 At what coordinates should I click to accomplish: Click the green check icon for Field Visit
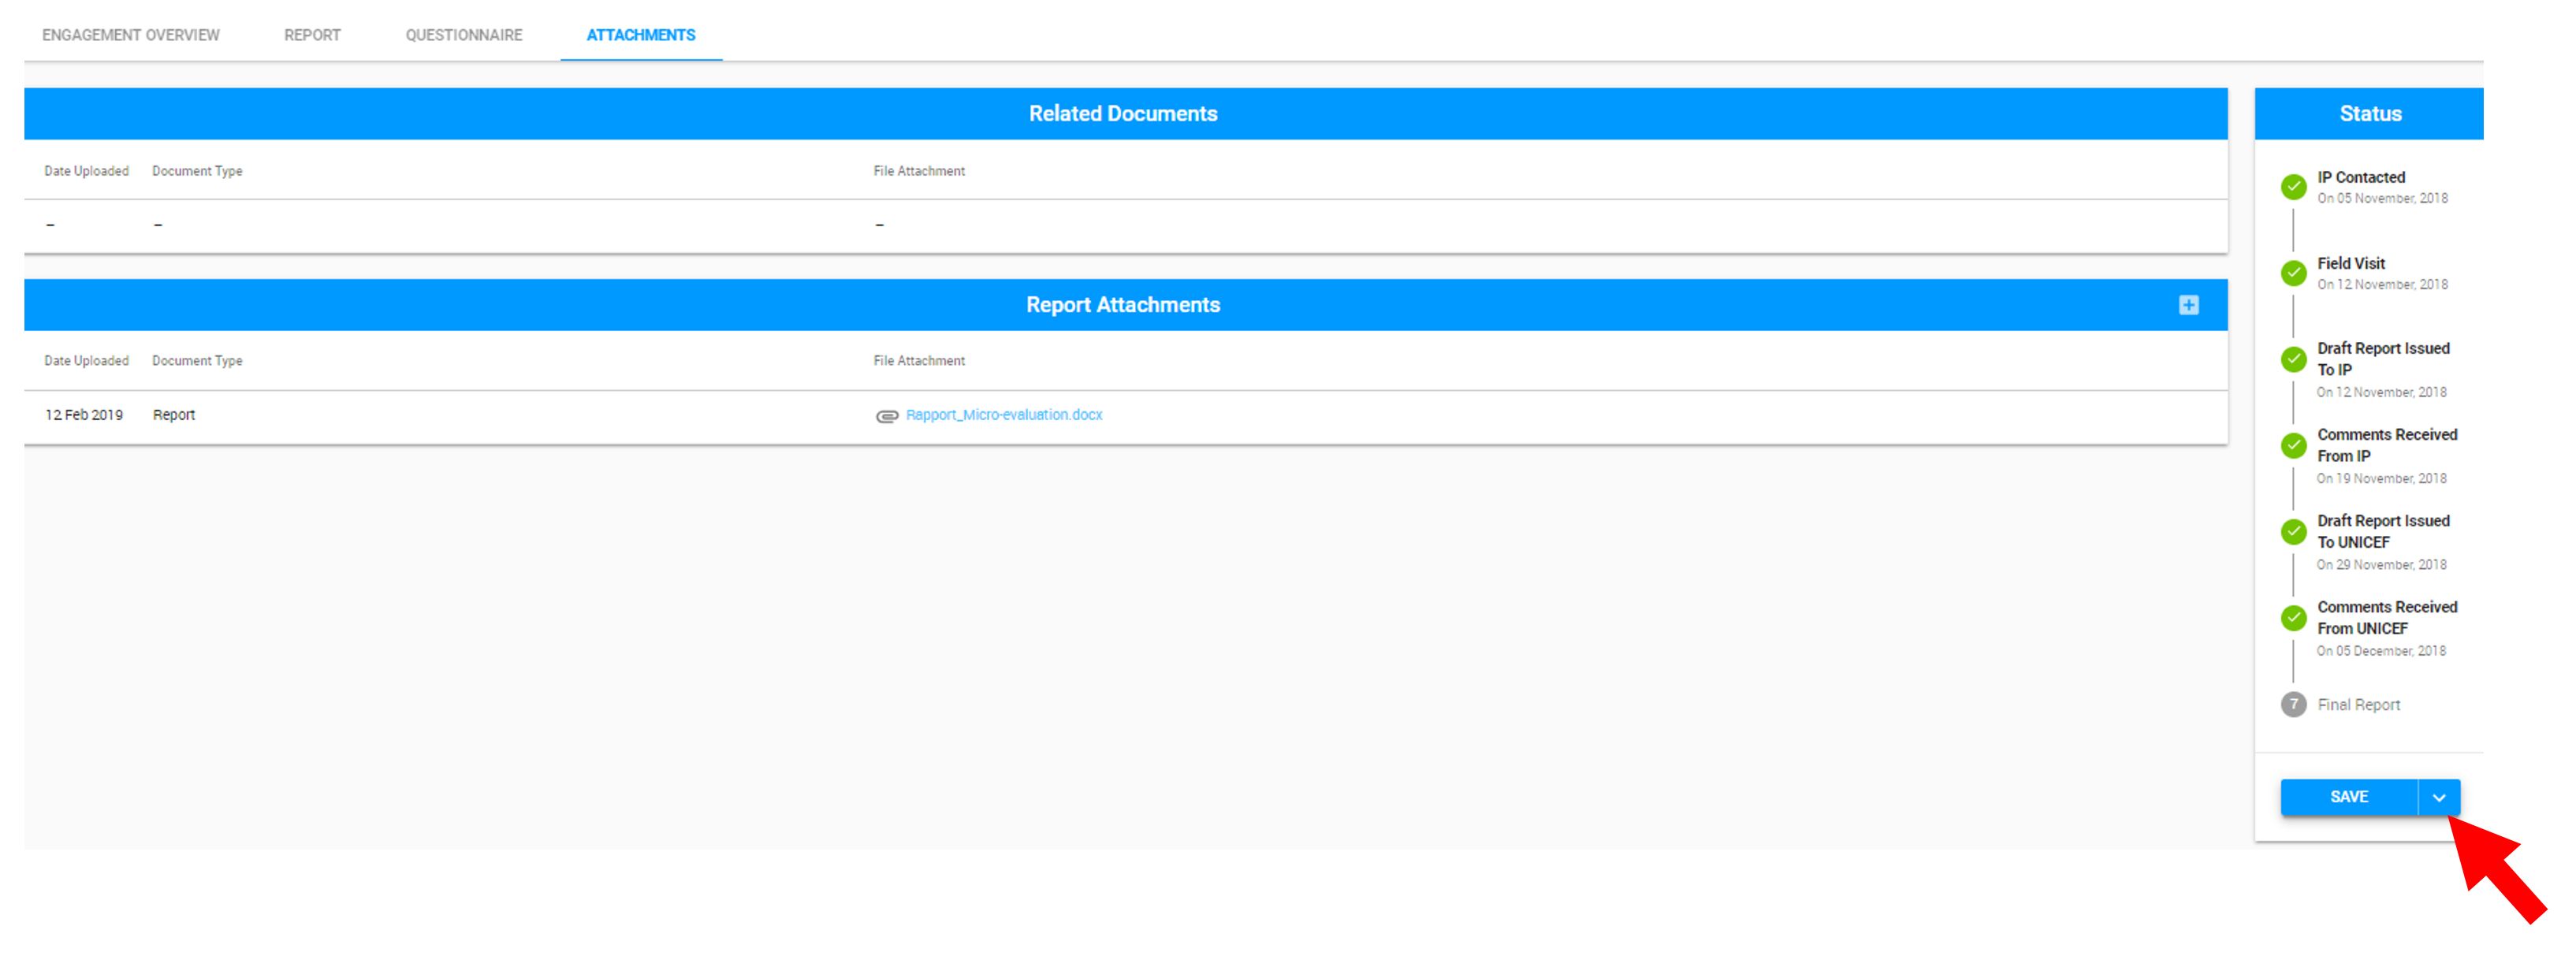pos(2295,272)
